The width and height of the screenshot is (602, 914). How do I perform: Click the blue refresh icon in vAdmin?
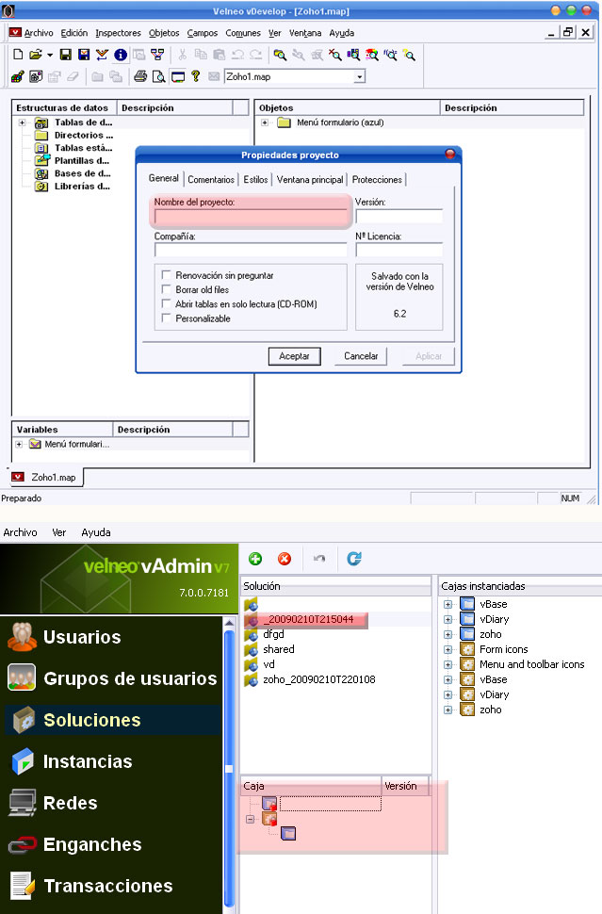click(x=354, y=559)
